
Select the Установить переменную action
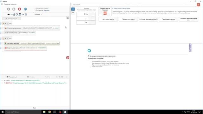[x=32, y=28]
